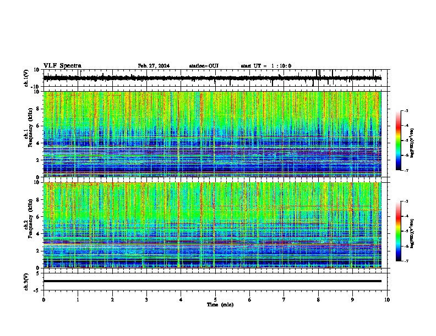Select the "Feb. 27, 2024" date text
This screenshot has width=436, height=336.
[154, 66]
